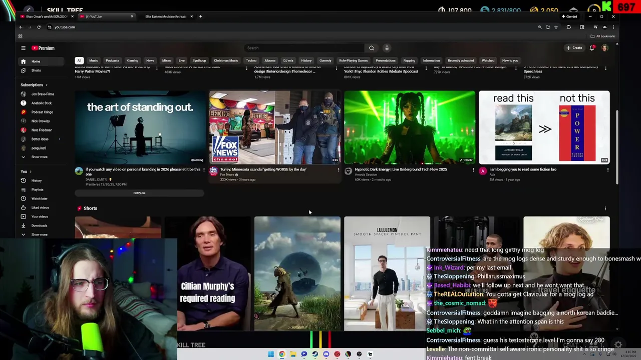Screen dimensions: 641x360
Task: Open the YouTube hamburger guide menu
Action: (23, 48)
